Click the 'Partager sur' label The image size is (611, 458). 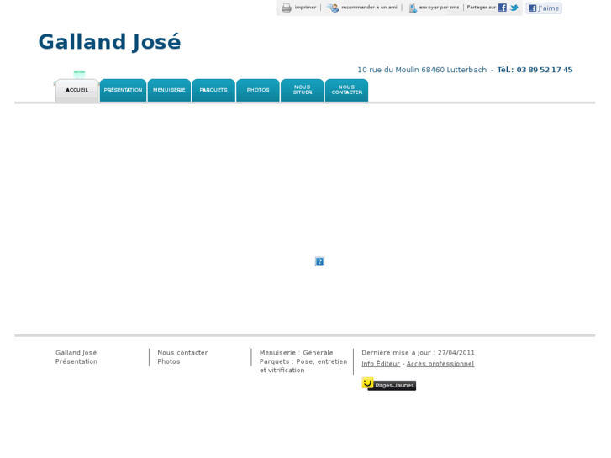482,8
